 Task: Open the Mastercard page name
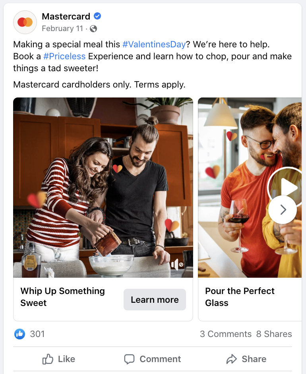(66, 16)
